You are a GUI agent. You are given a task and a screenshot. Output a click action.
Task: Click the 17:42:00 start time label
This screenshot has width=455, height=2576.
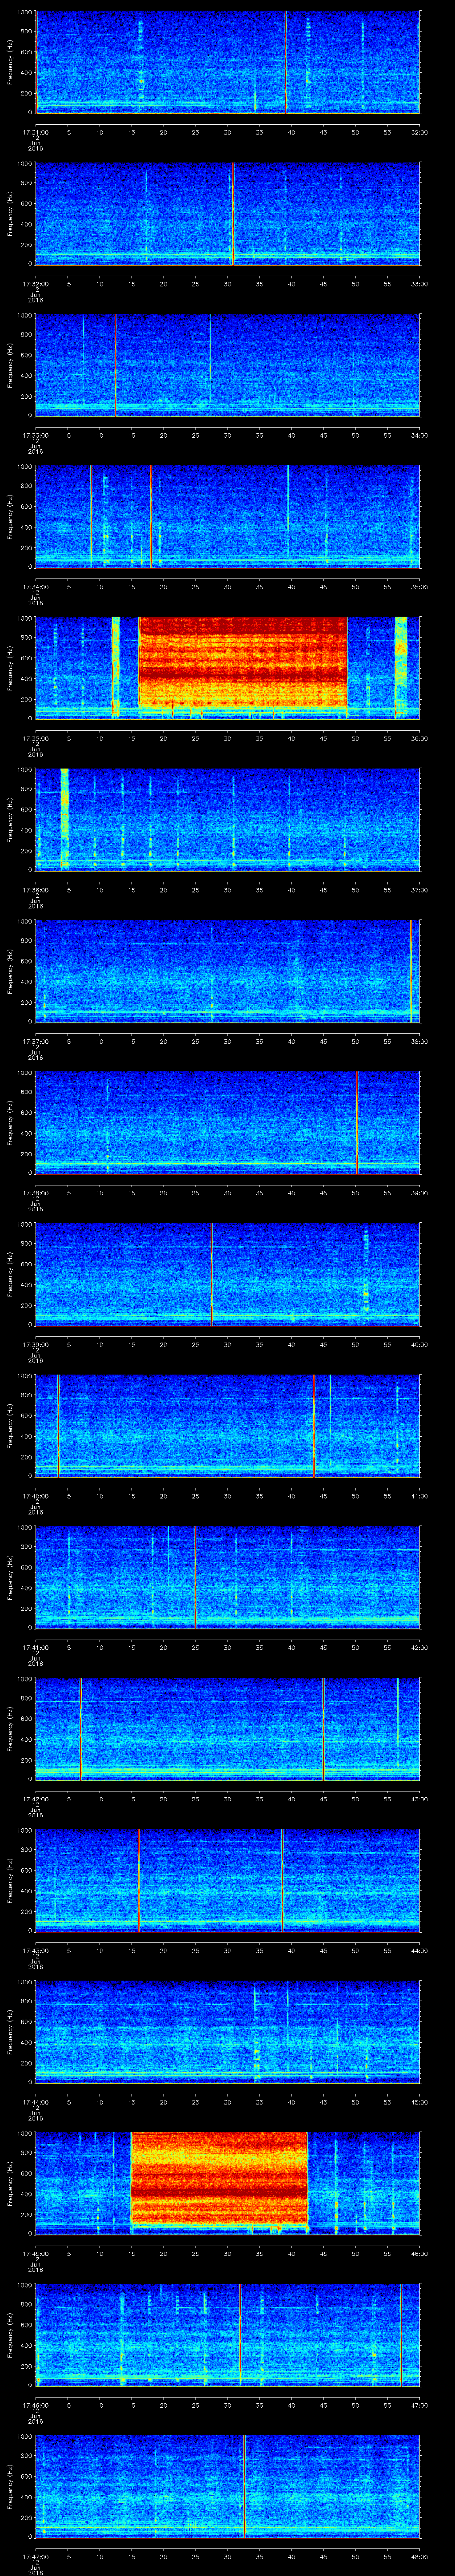pyautogui.click(x=35, y=1799)
